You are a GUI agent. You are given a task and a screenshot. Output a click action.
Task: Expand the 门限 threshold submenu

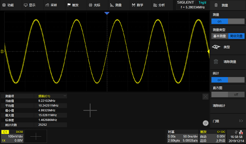coord(228,121)
